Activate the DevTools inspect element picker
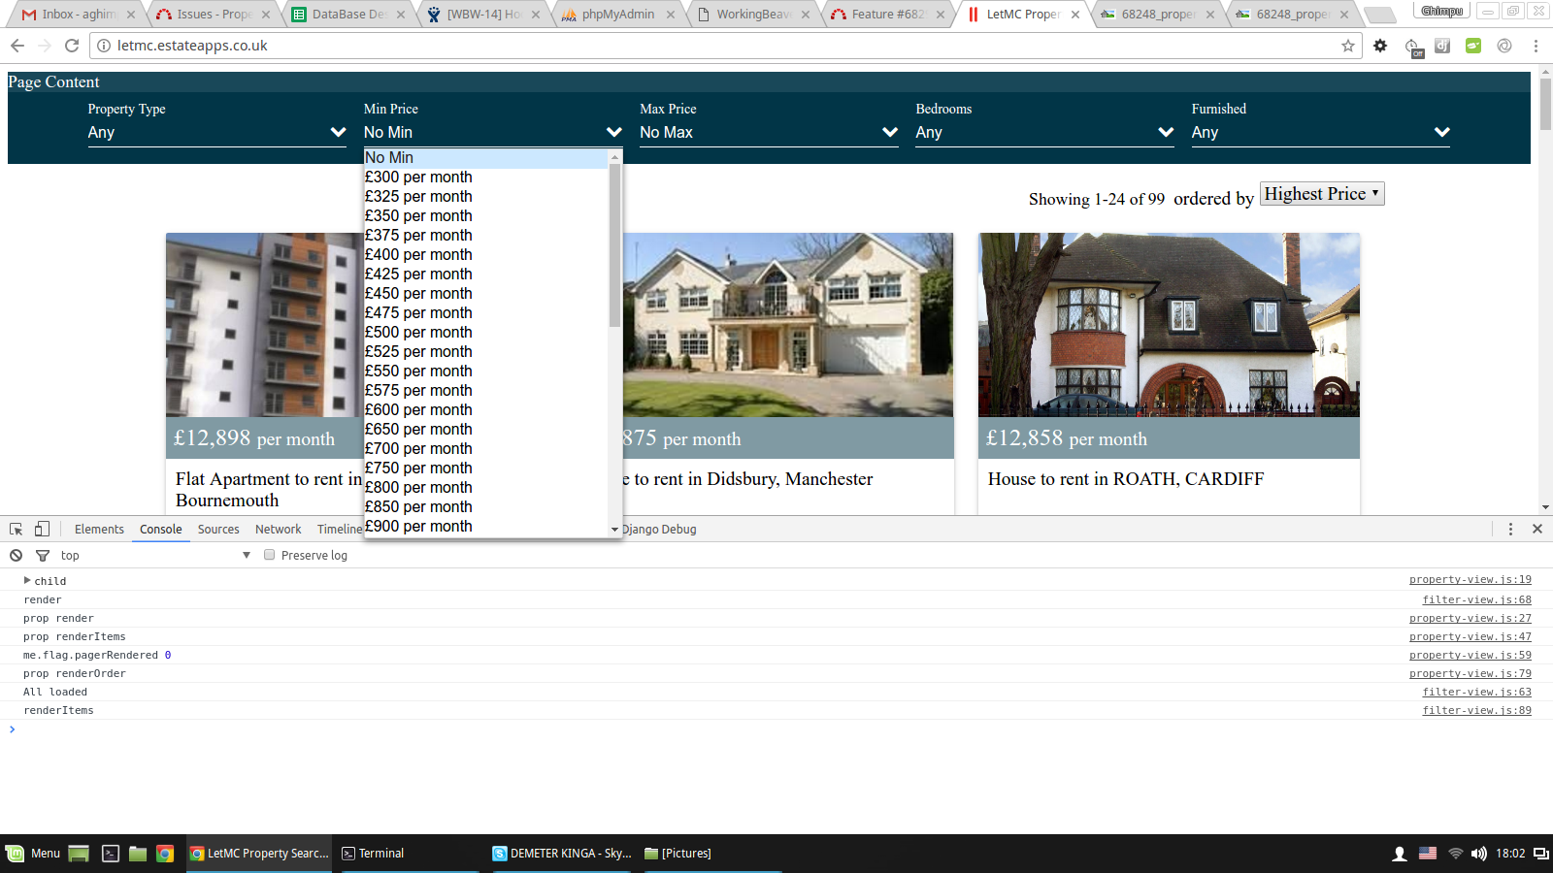The width and height of the screenshot is (1553, 873). pyautogui.click(x=17, y=529)
